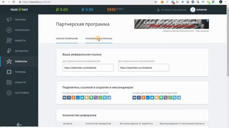Click the browser address bar URL
Viewport: 229px width, 128px height.
click(36, 2)
